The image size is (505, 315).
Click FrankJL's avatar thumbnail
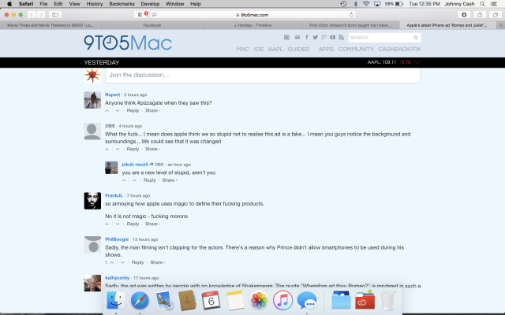tap(92, 201)
